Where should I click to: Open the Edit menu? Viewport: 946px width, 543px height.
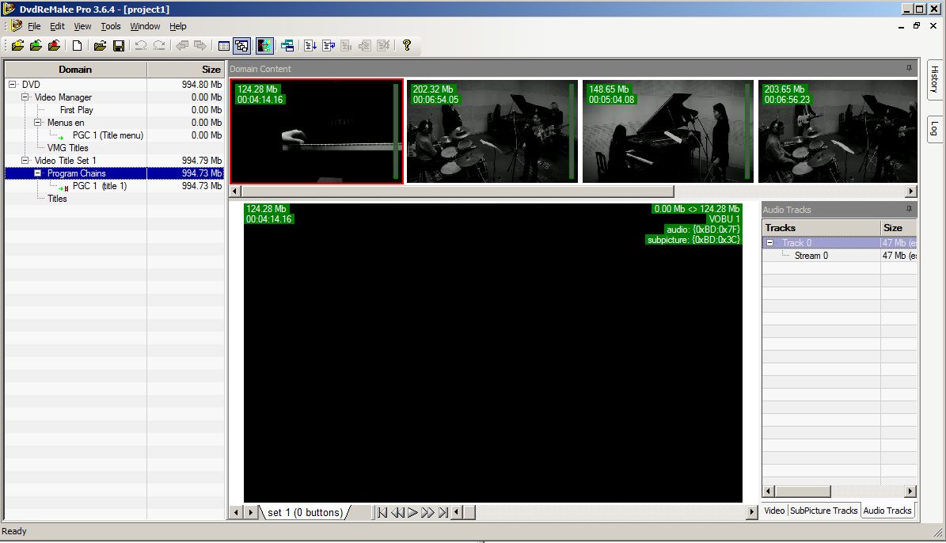[x=57, y=27]
